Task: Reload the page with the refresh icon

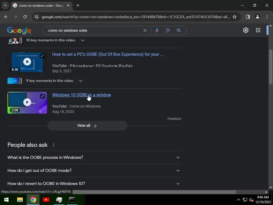Action: (25, 17)
